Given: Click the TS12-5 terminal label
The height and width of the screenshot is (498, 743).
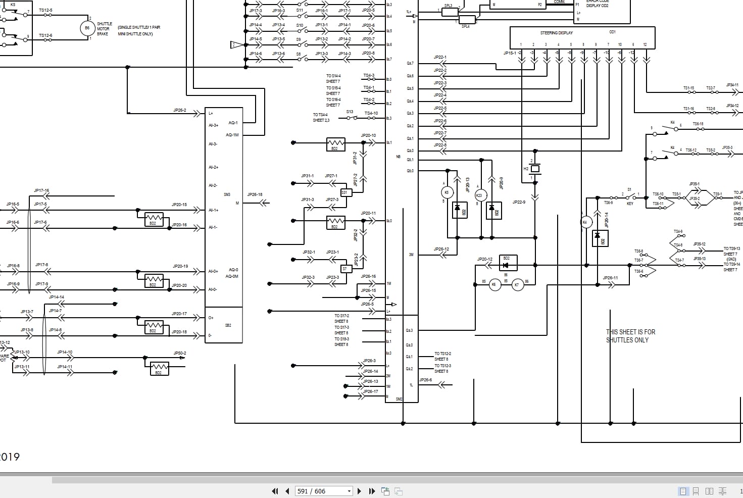Looking at the screenshot, I should pos(45,10).
